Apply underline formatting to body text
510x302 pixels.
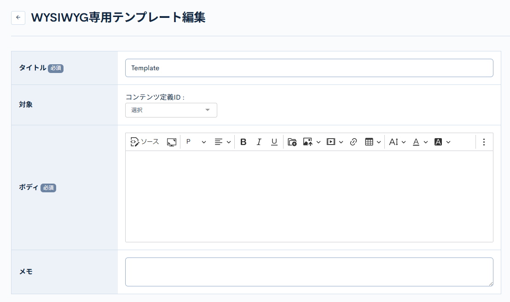tap(274, 142)
